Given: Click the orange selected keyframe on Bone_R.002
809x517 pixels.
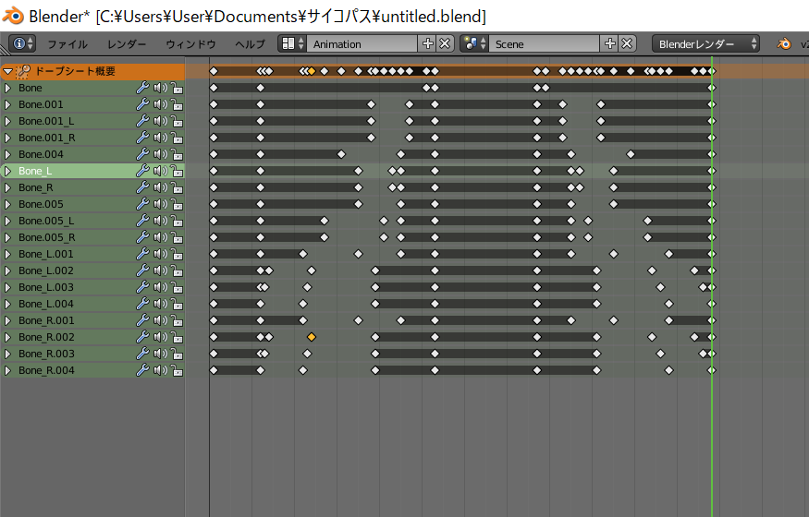Looking at the screenshot, I should [x=311, y=337].
